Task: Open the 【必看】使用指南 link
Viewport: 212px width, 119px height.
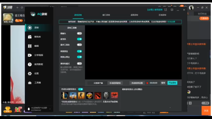Action: tap(155, 10)
